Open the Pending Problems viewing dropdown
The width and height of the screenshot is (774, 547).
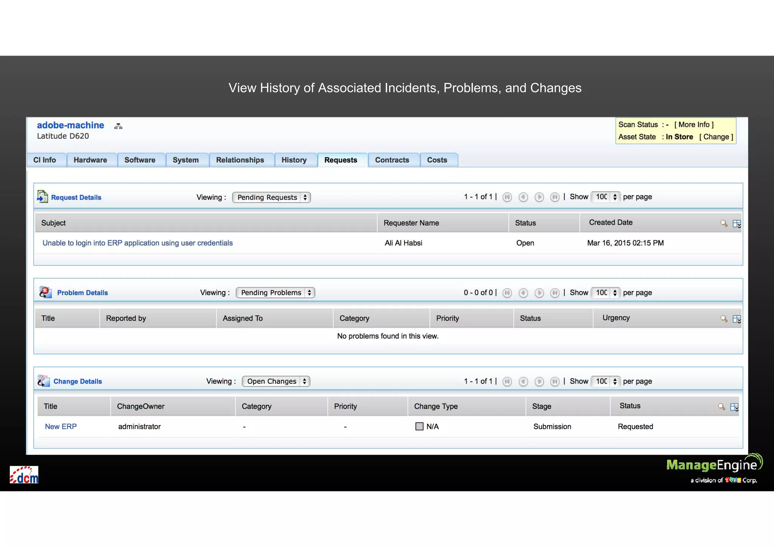[275, 293]
